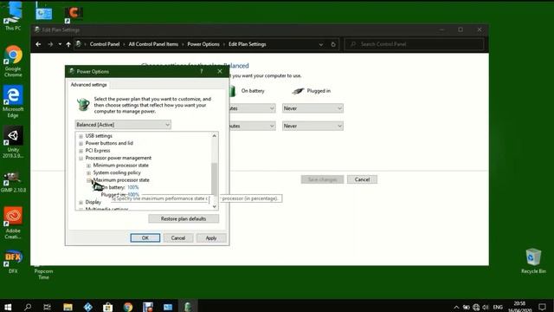Screen dimensions: 554x312
Task: Open Microsoft Edge desktop shortcut
Action: 13,101
